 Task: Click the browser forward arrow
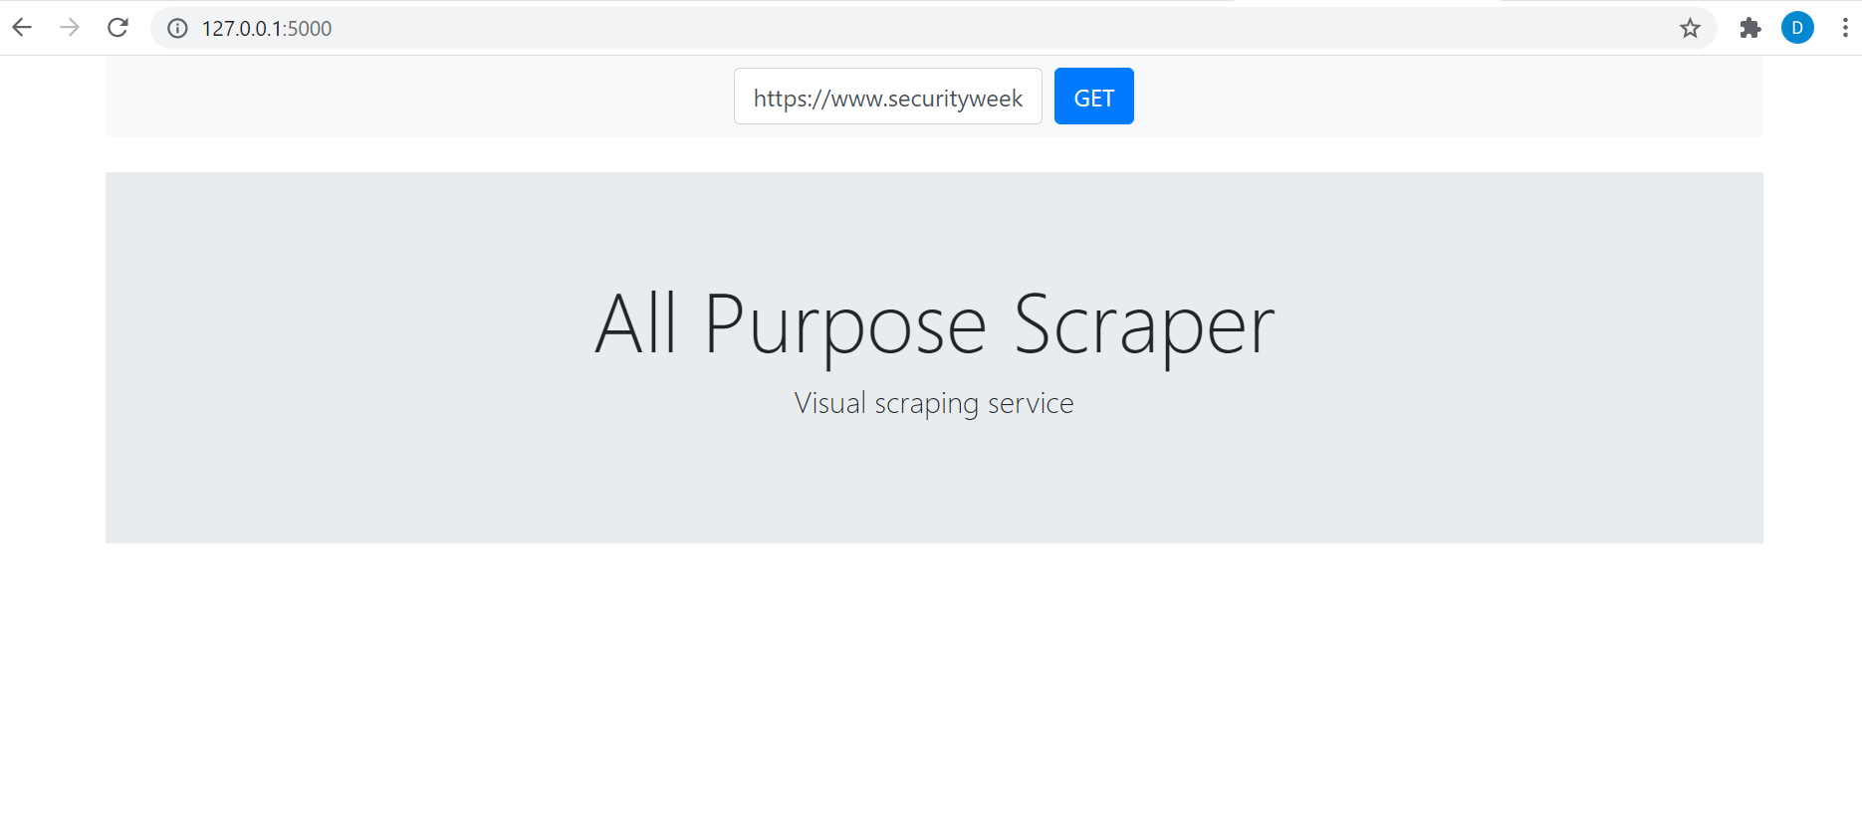click(x=70, y=28)
